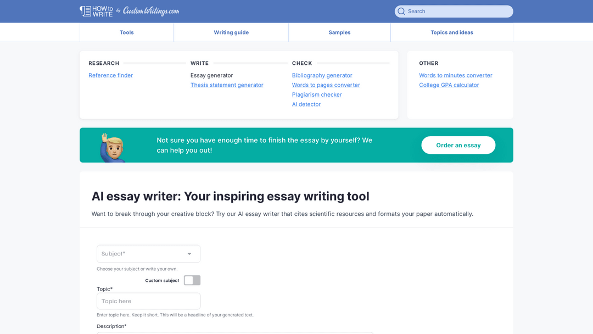593x334 pixels.
Task: Go to the Bibliography generator
Action: pos(322,75)
